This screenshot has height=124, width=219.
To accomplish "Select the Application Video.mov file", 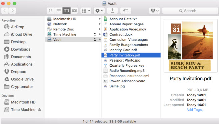I will 131,29.
